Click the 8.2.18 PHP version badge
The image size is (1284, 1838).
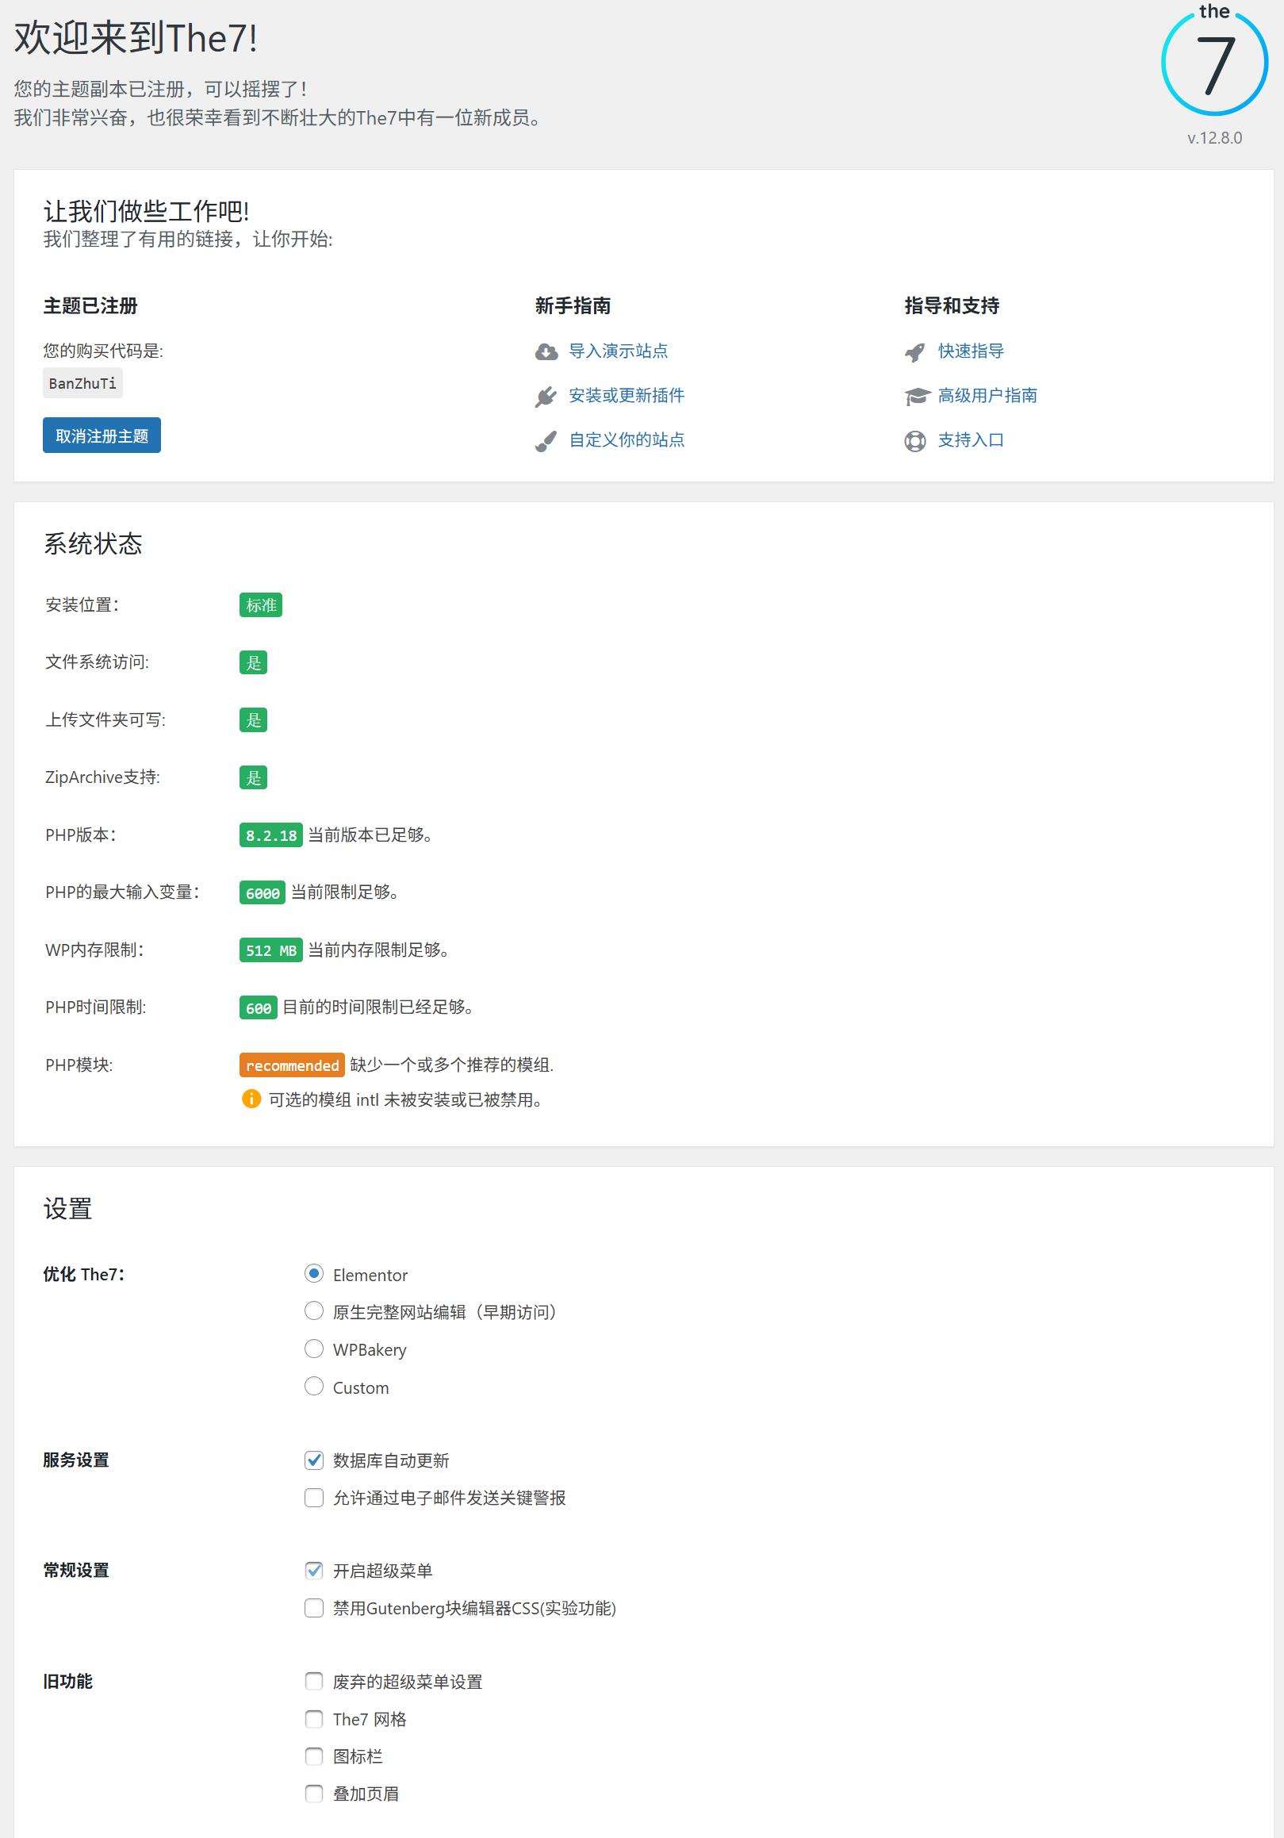tap(270, 835)
